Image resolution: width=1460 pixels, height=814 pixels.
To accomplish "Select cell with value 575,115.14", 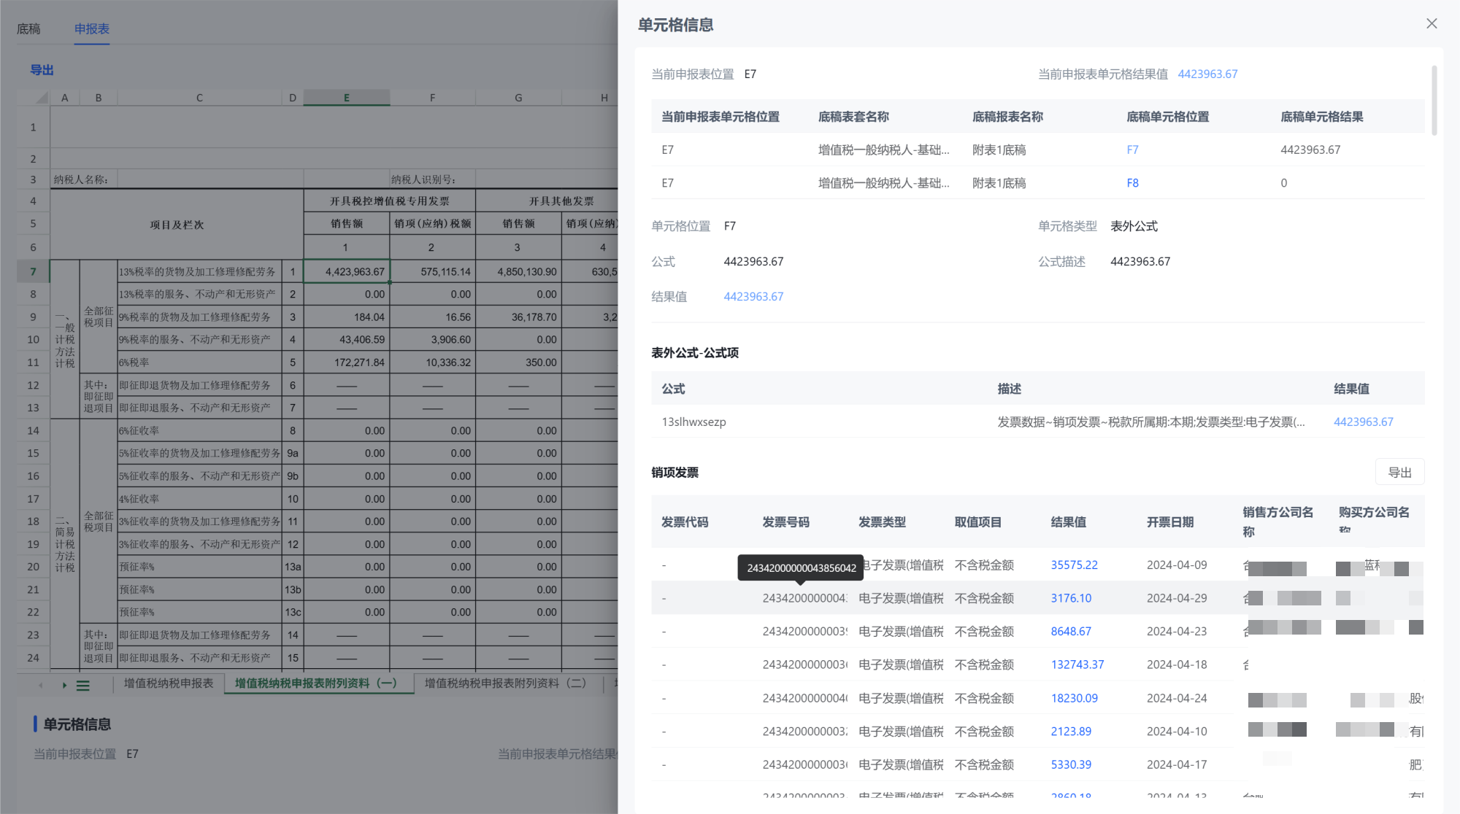I will point(432,271).
